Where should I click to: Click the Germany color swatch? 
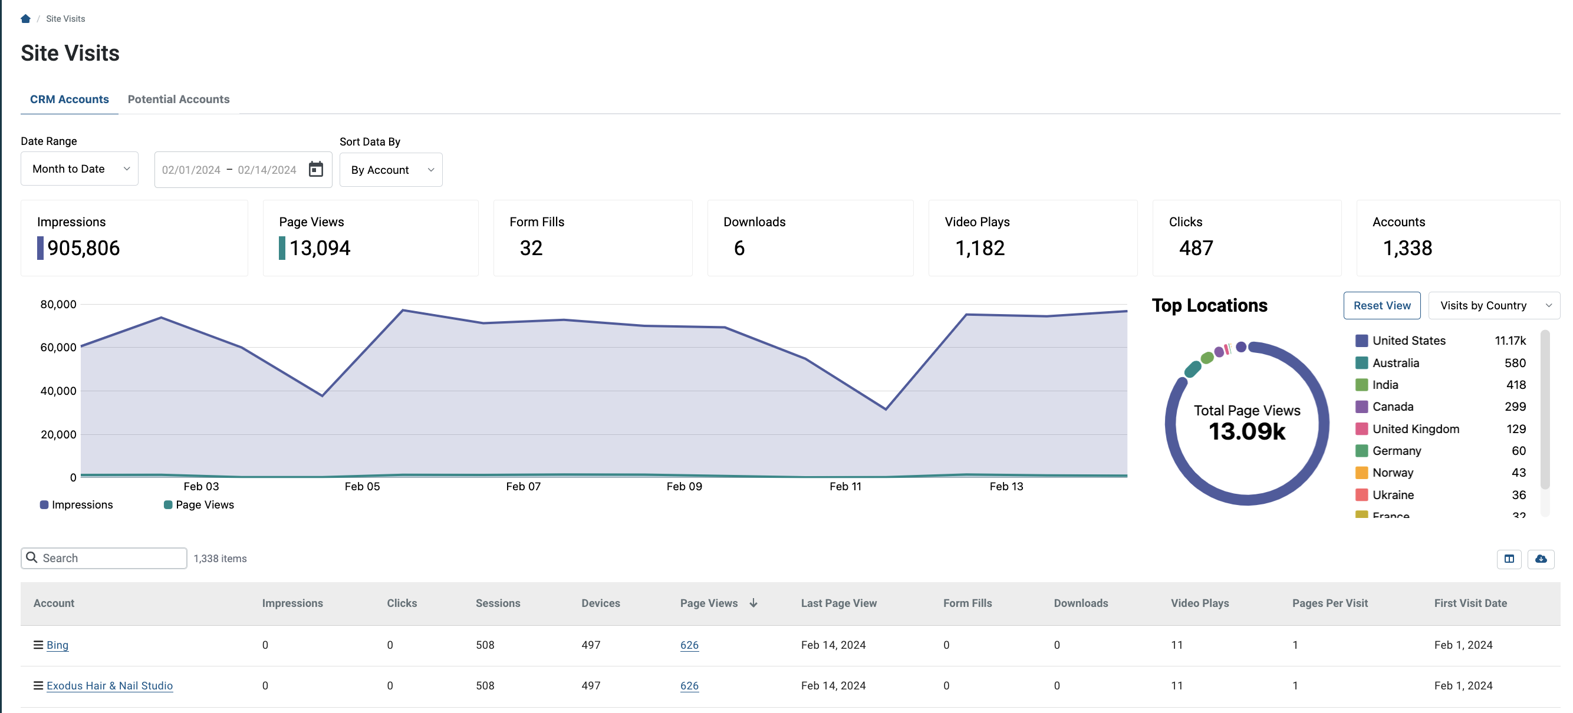coord(1361,451)
